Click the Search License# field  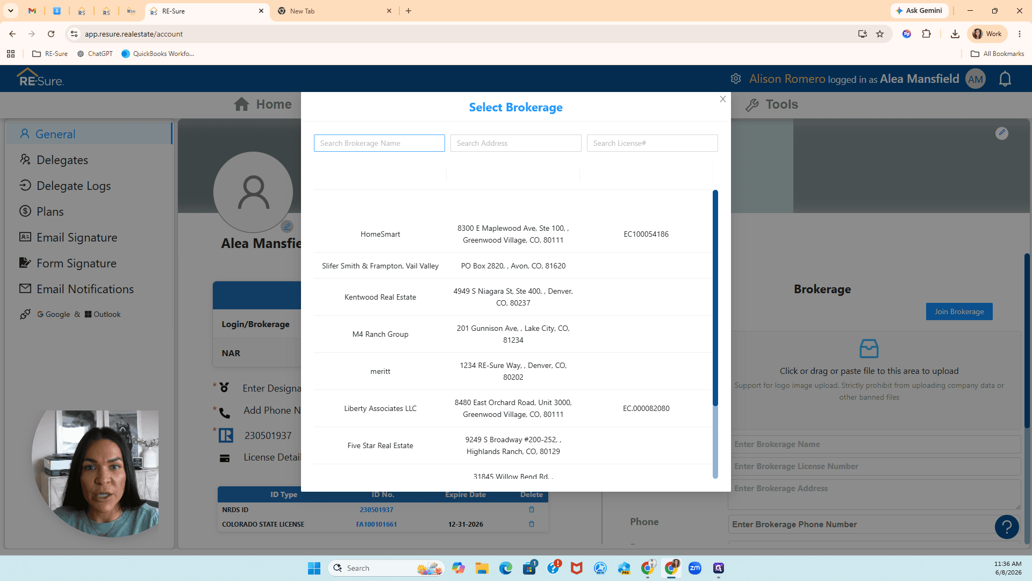[653, 143]
